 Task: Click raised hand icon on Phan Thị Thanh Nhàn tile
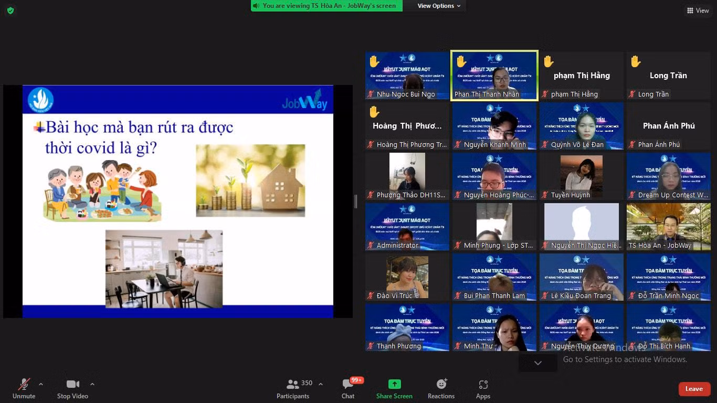[x=461, y=61]
